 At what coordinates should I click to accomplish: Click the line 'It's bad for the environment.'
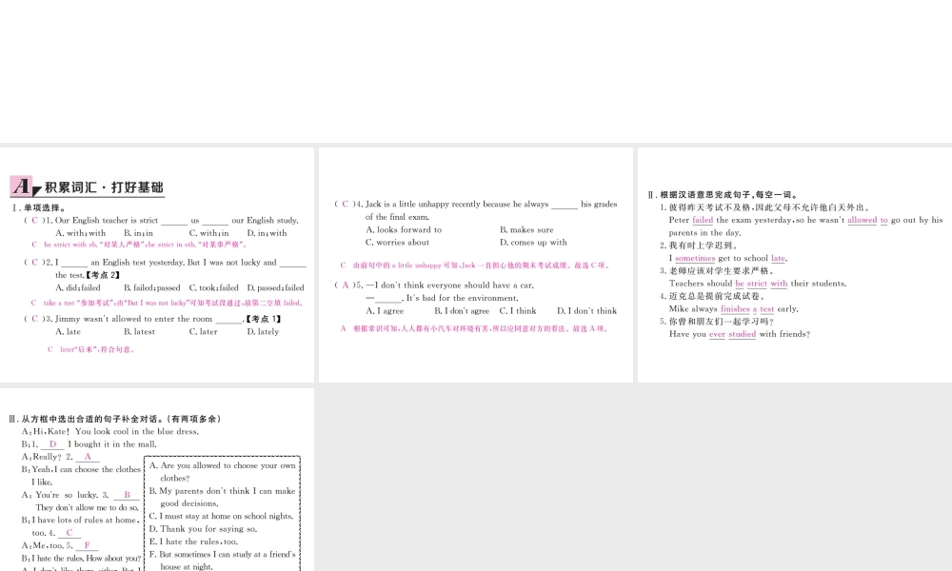tap(462, 298)
